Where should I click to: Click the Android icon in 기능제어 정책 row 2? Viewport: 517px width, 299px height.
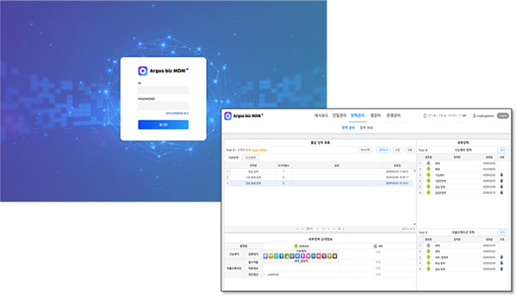(x=428, y=169)
